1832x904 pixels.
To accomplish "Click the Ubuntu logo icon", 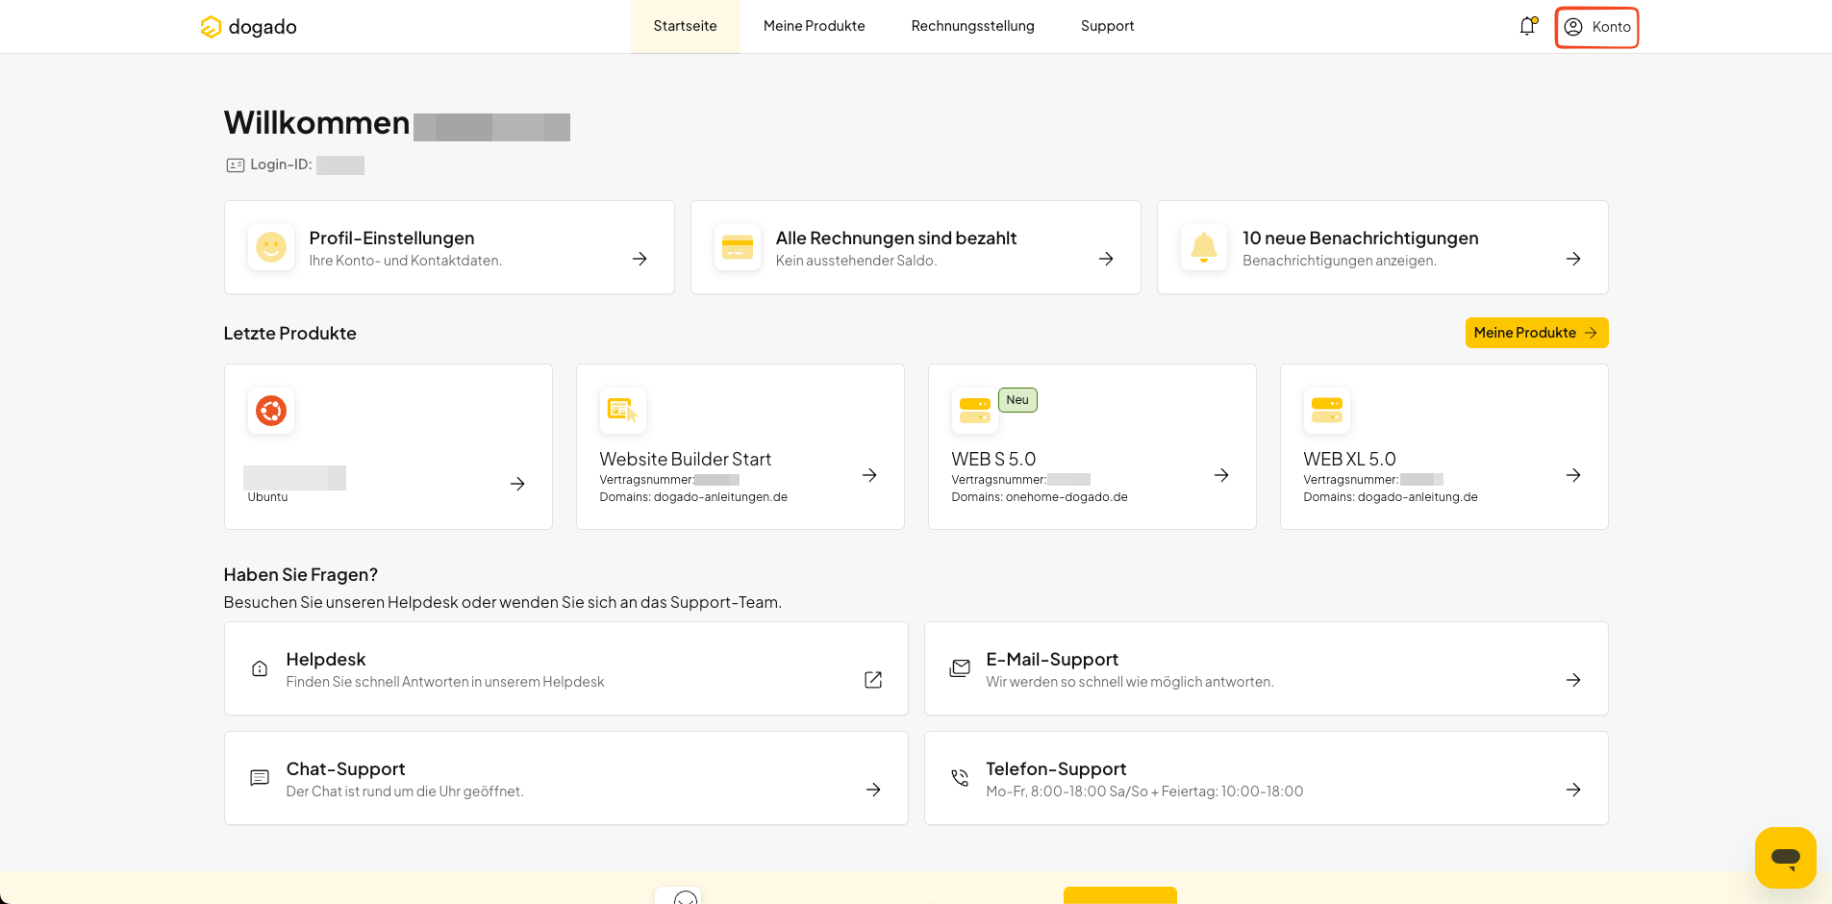I will [x=271, y=411].
